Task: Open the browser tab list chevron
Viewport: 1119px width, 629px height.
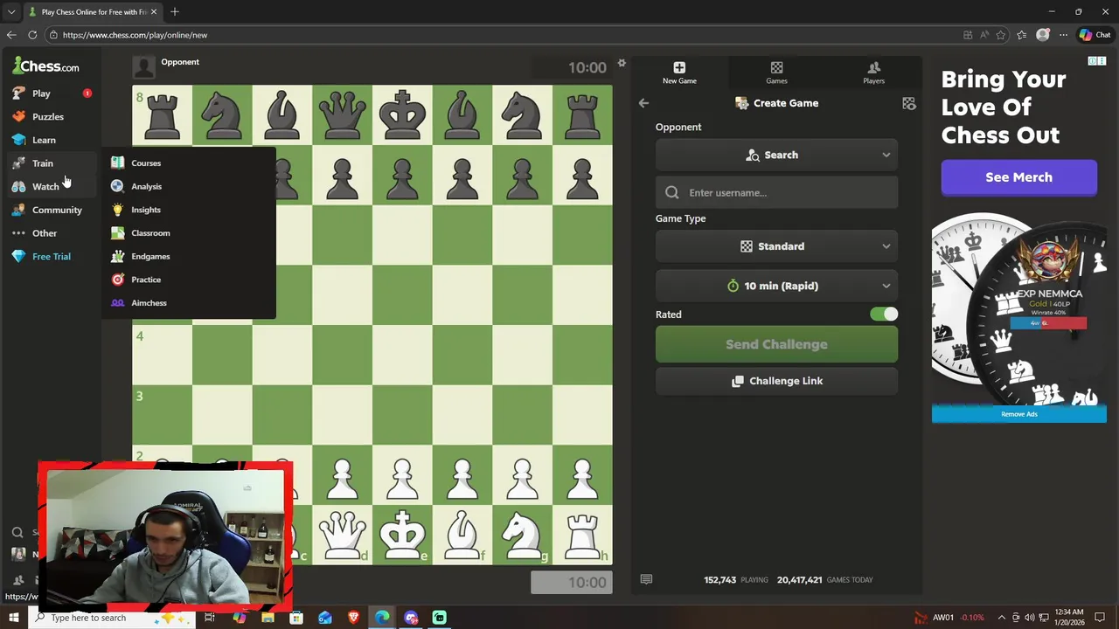Action: coord(11,11)
